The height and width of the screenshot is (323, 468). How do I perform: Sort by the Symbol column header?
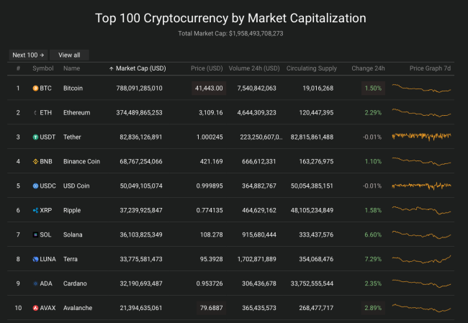point(43,68)
